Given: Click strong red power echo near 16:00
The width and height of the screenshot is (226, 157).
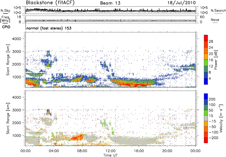Looking at the screenshot, I should [136, 84].
